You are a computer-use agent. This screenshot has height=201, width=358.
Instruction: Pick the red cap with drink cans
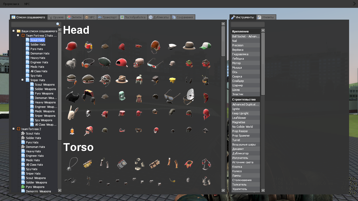(x=88, y=46)
